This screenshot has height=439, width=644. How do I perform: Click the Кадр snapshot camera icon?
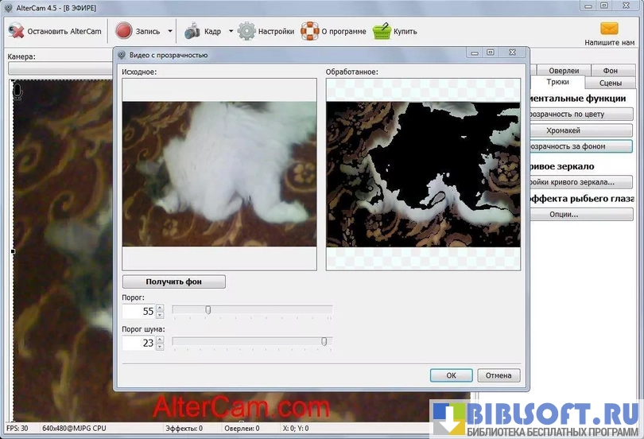[192, 32]
